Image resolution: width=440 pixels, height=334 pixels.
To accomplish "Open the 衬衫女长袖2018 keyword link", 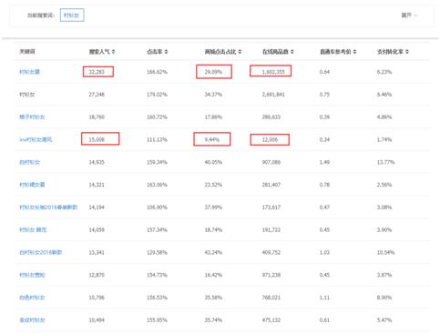I will [x=48, y=207].
